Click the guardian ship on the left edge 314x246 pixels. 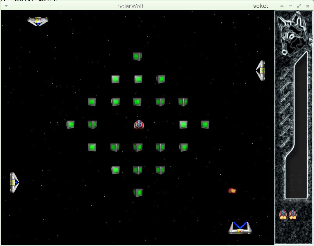[x=14, y=183]
